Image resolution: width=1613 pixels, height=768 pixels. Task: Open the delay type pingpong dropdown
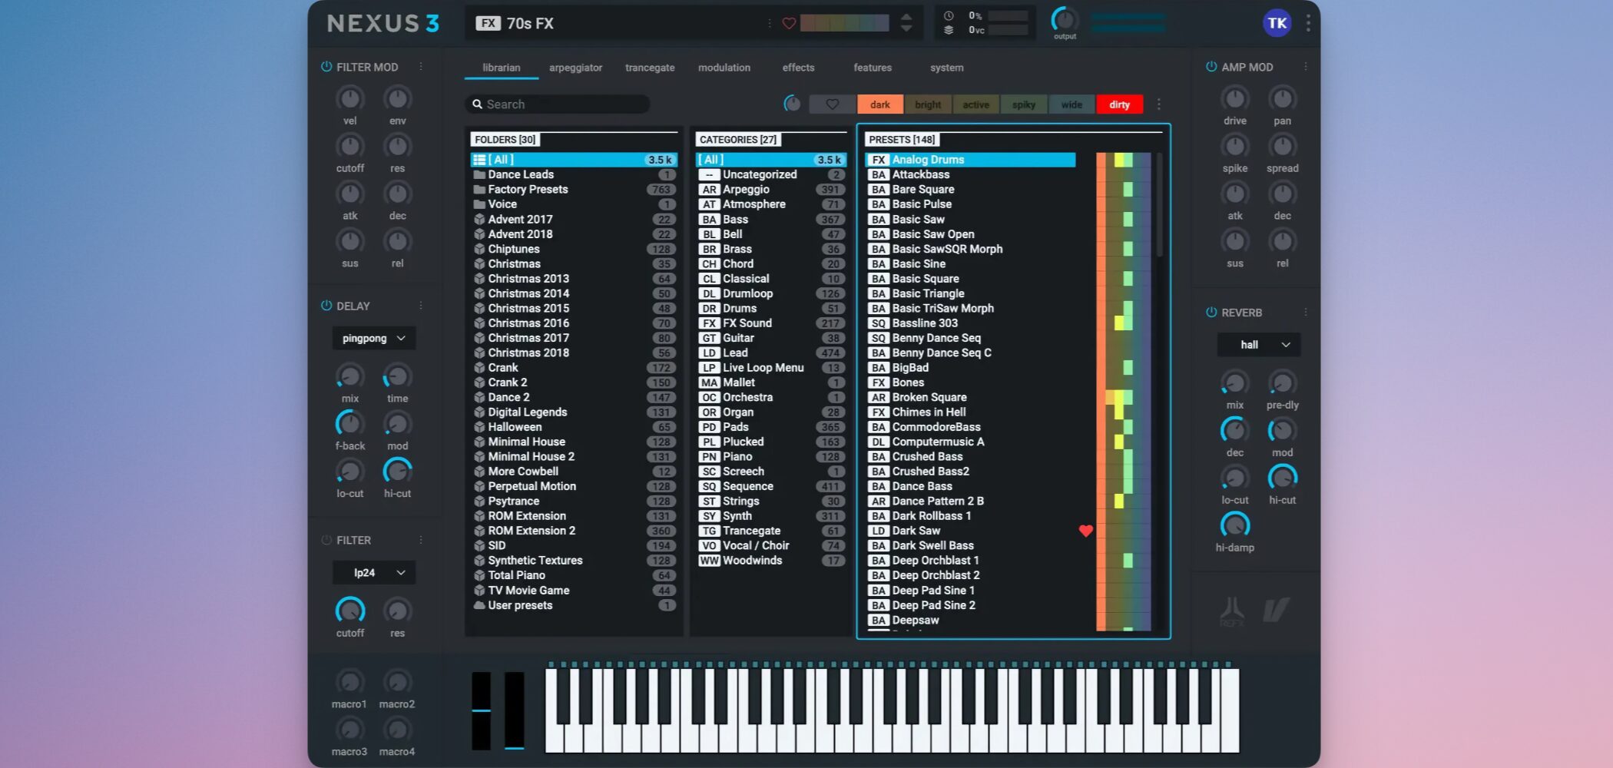[x=374, y=338]
